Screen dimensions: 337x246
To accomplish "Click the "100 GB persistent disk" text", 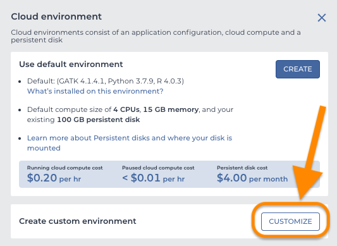I will [x=99, y=120].
